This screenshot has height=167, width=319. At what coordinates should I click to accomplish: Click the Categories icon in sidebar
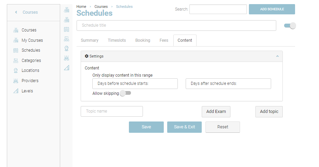click(x=15, y=61)
